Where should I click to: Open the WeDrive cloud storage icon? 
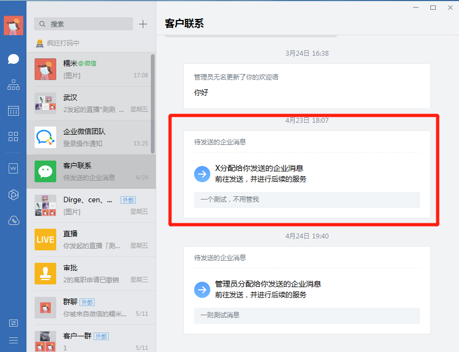[x=14, y=220]
